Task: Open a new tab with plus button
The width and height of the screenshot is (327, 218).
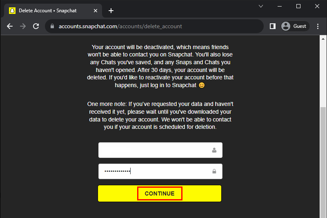Action: click(111, 11)
